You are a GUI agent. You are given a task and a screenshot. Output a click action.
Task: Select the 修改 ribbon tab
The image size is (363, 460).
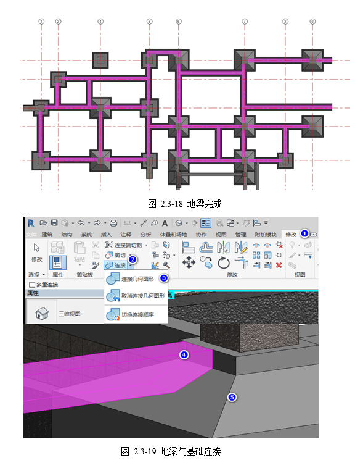click(291, 235)
